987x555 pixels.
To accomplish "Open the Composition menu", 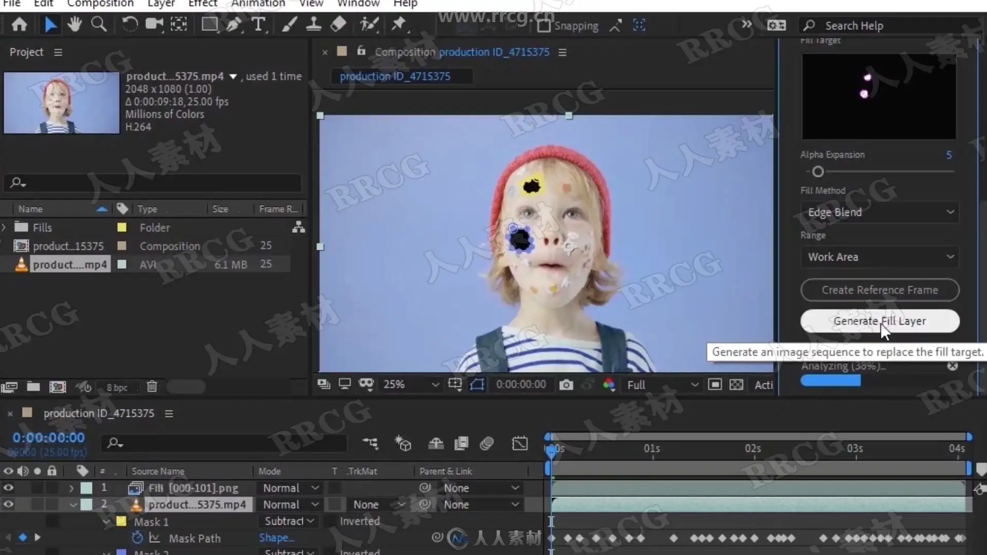I will click(100, 4).
